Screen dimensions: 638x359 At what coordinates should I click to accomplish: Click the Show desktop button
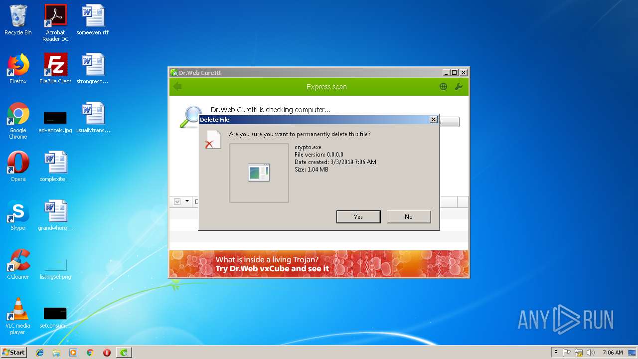click(x=633, y=353)
